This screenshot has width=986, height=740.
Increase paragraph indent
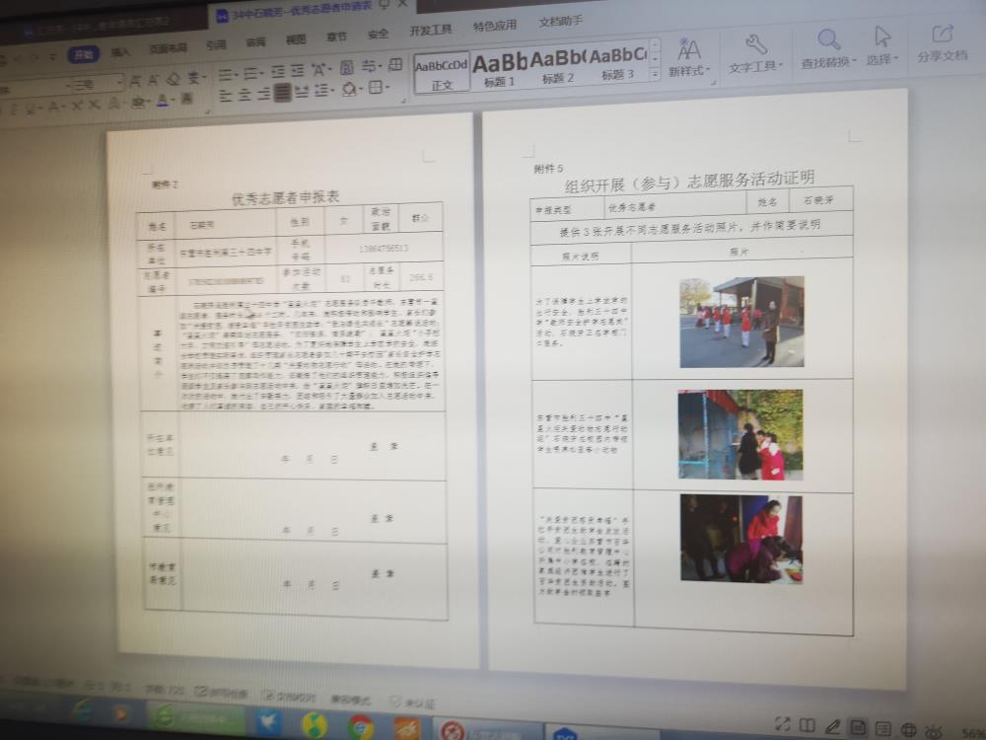[x=298, y=71]
